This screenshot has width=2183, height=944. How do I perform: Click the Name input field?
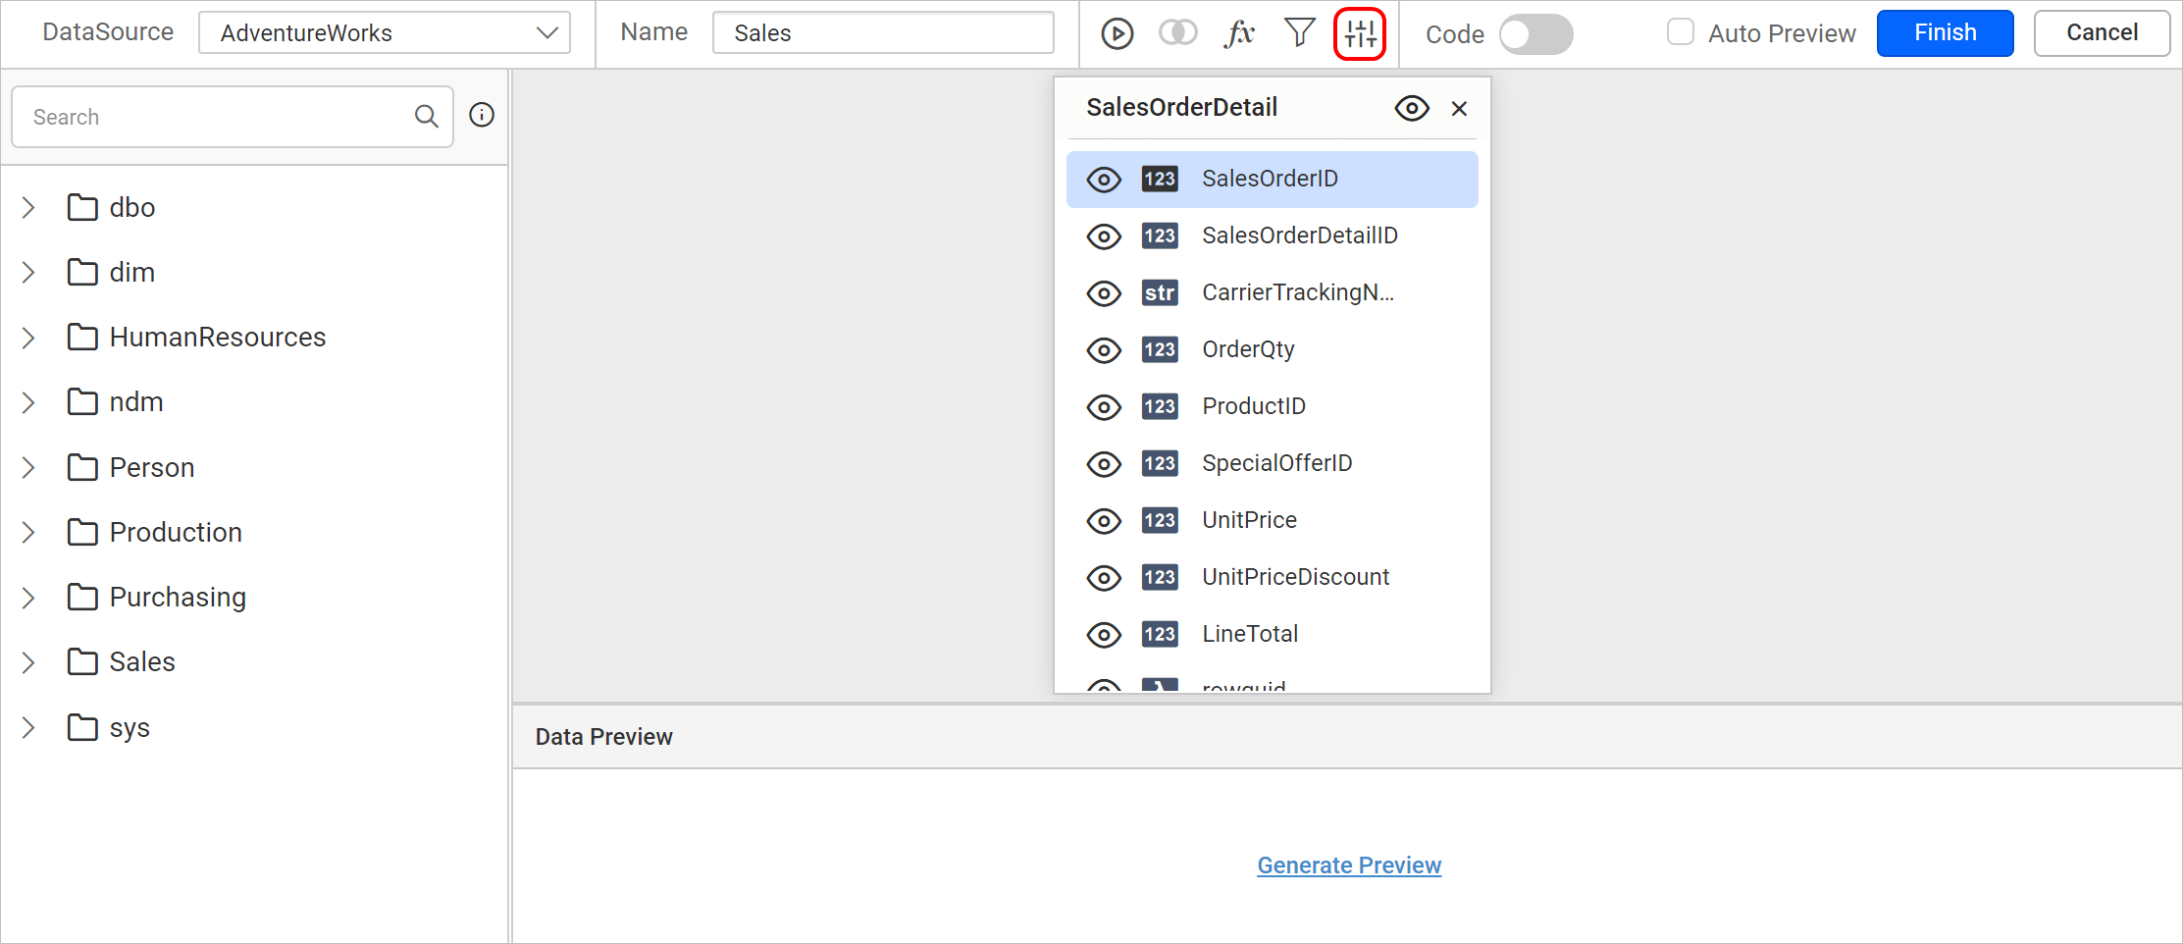click(883, 32)
